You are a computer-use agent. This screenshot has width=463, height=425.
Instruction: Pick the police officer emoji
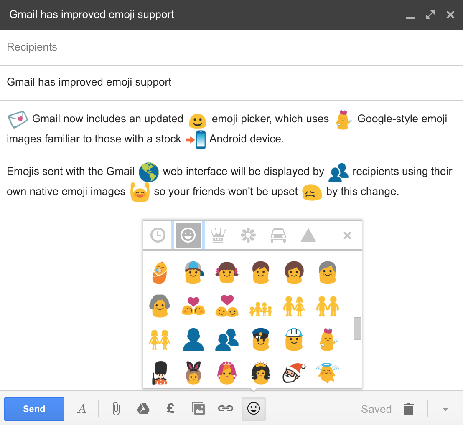[261, 340]
